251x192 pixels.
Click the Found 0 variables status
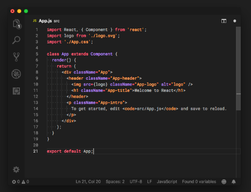199,182
